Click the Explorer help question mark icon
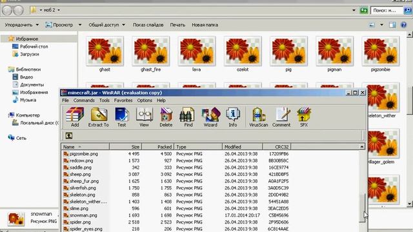Image resolution: width=413 pixels, height=232 pixels. pyautogui.click(x=403, y=25)
